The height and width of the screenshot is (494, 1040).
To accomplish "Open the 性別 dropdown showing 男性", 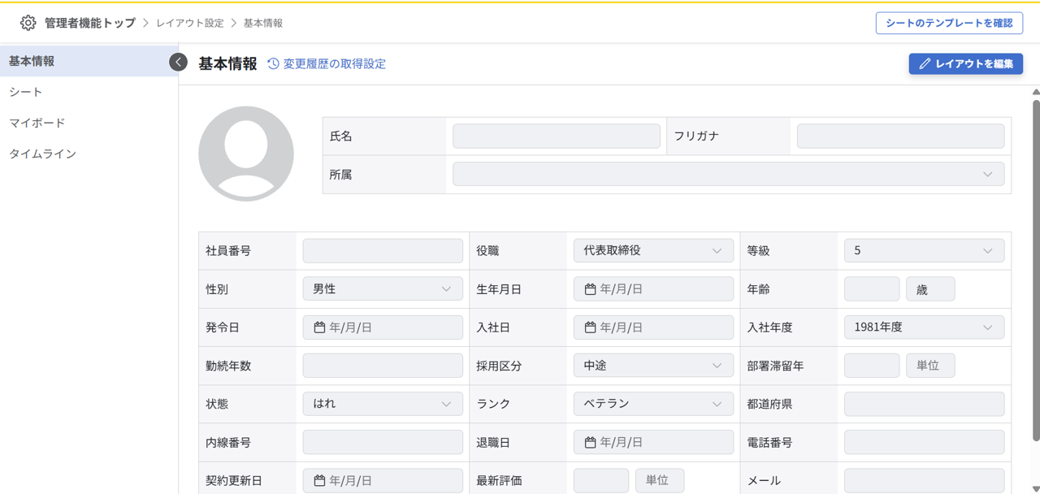I will [383, 289].
